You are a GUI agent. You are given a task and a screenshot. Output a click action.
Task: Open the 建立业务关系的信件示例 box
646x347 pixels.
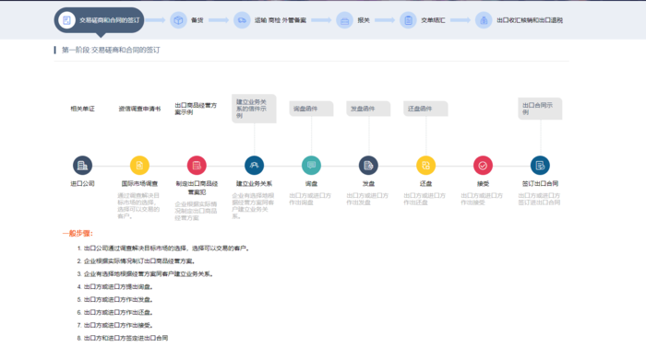point(254,109)
